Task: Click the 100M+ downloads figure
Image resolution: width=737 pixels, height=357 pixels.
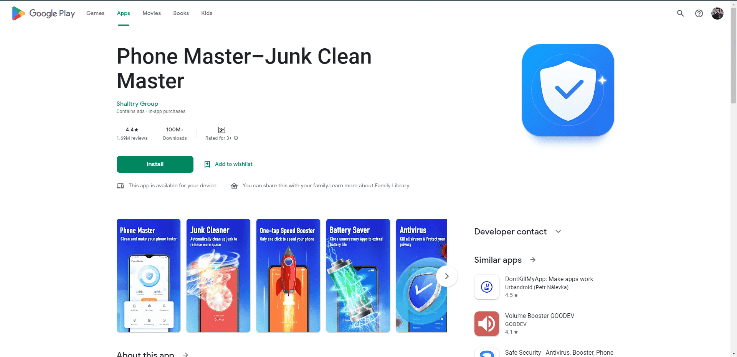Action: point(175,130)
